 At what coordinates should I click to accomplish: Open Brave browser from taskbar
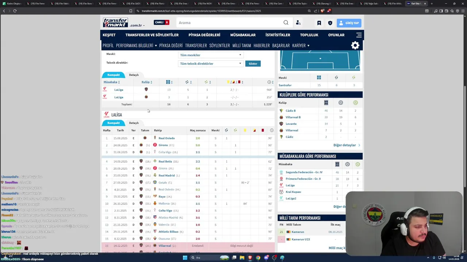click(250, 258)
